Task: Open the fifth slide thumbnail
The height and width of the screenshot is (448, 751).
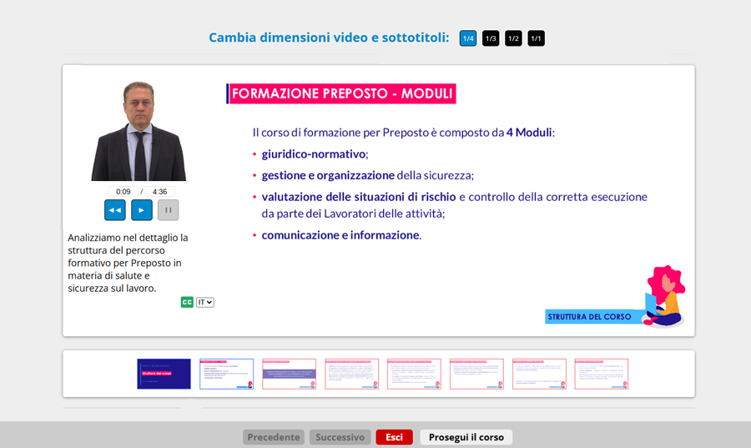Action: point(414,374)
